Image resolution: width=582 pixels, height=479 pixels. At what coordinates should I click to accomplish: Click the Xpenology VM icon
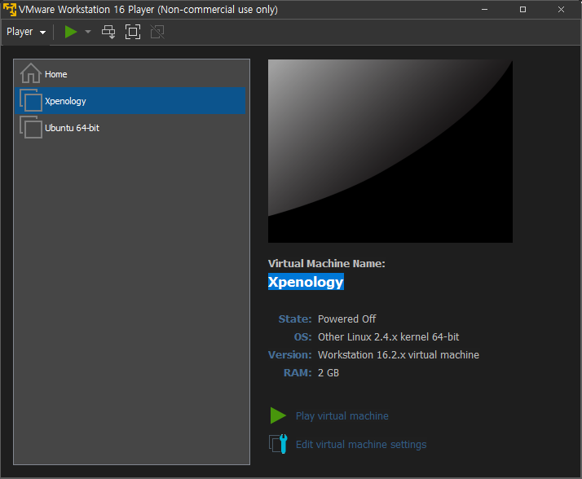31,100
